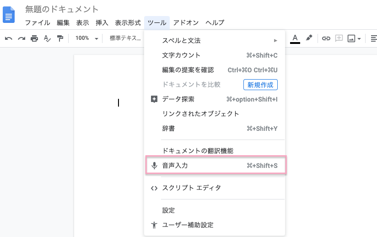Click the insert link icon

tap(326, 38)
